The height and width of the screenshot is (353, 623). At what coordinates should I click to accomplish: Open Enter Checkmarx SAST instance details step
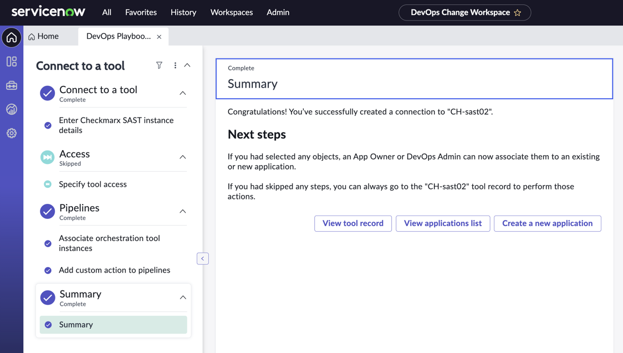pyautogui.click(x=116, y=125)
